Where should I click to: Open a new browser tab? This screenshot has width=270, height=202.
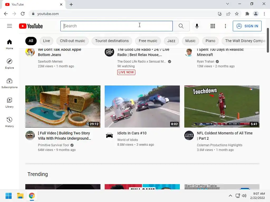71,4
